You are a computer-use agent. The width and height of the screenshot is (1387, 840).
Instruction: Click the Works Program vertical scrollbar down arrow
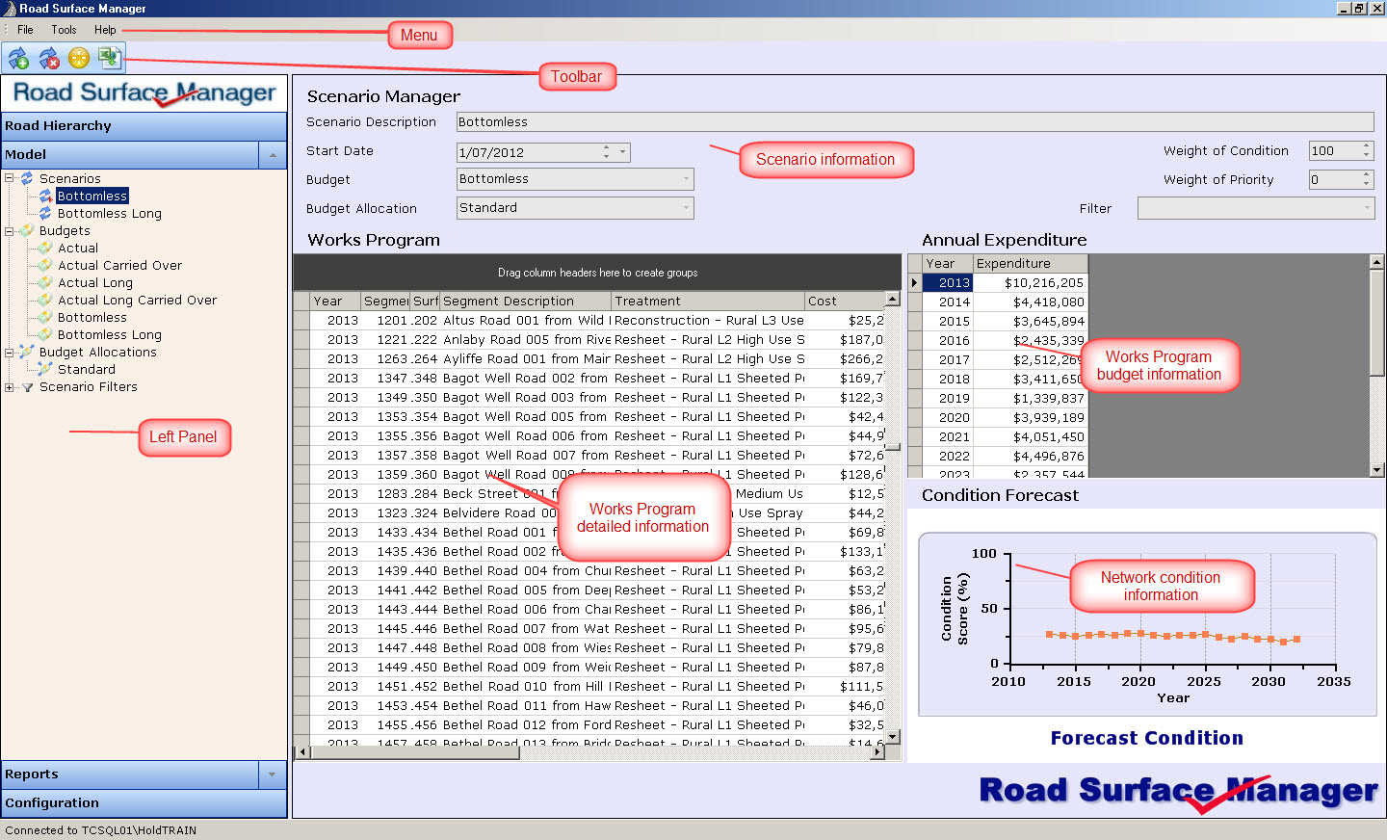pos(893,737)
